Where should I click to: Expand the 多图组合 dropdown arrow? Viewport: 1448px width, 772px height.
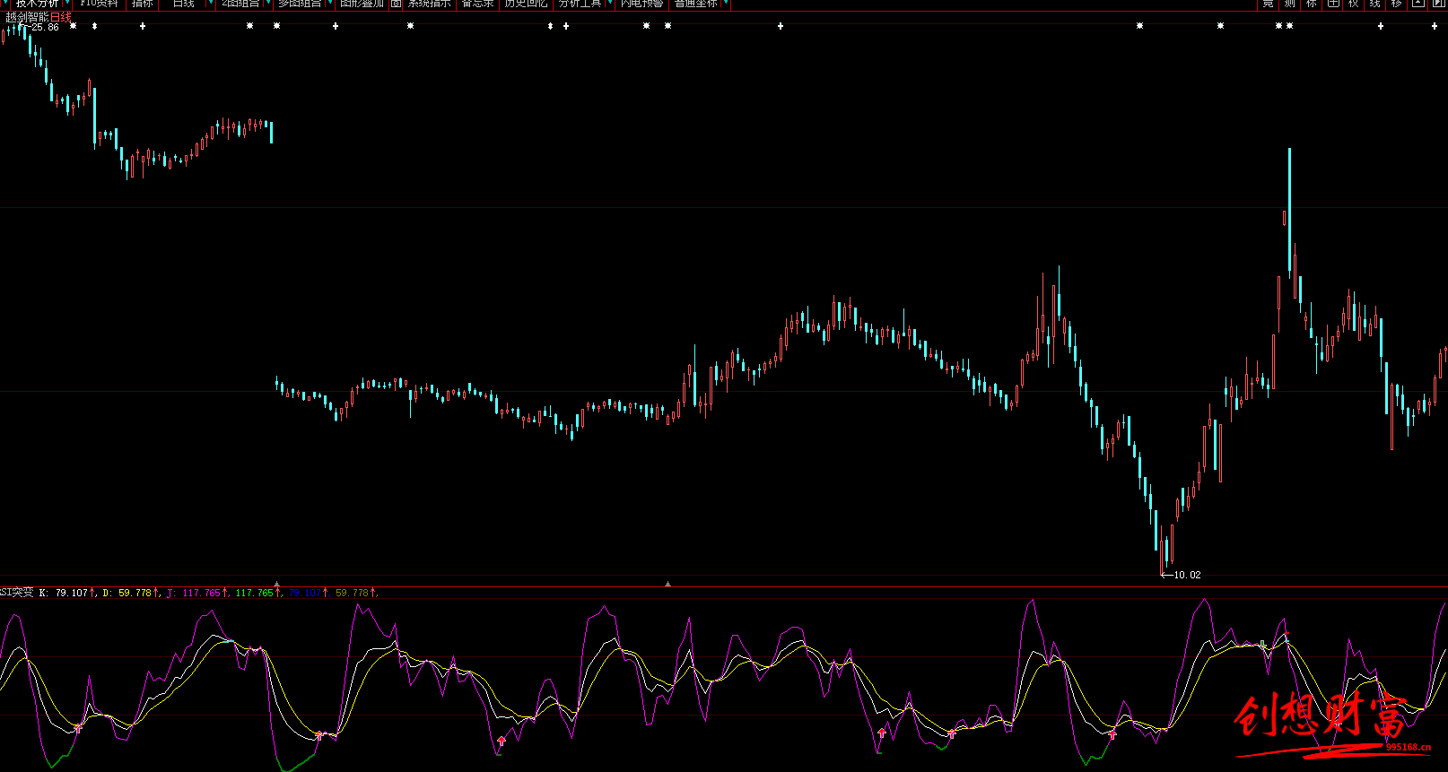[x=330, y=4]
